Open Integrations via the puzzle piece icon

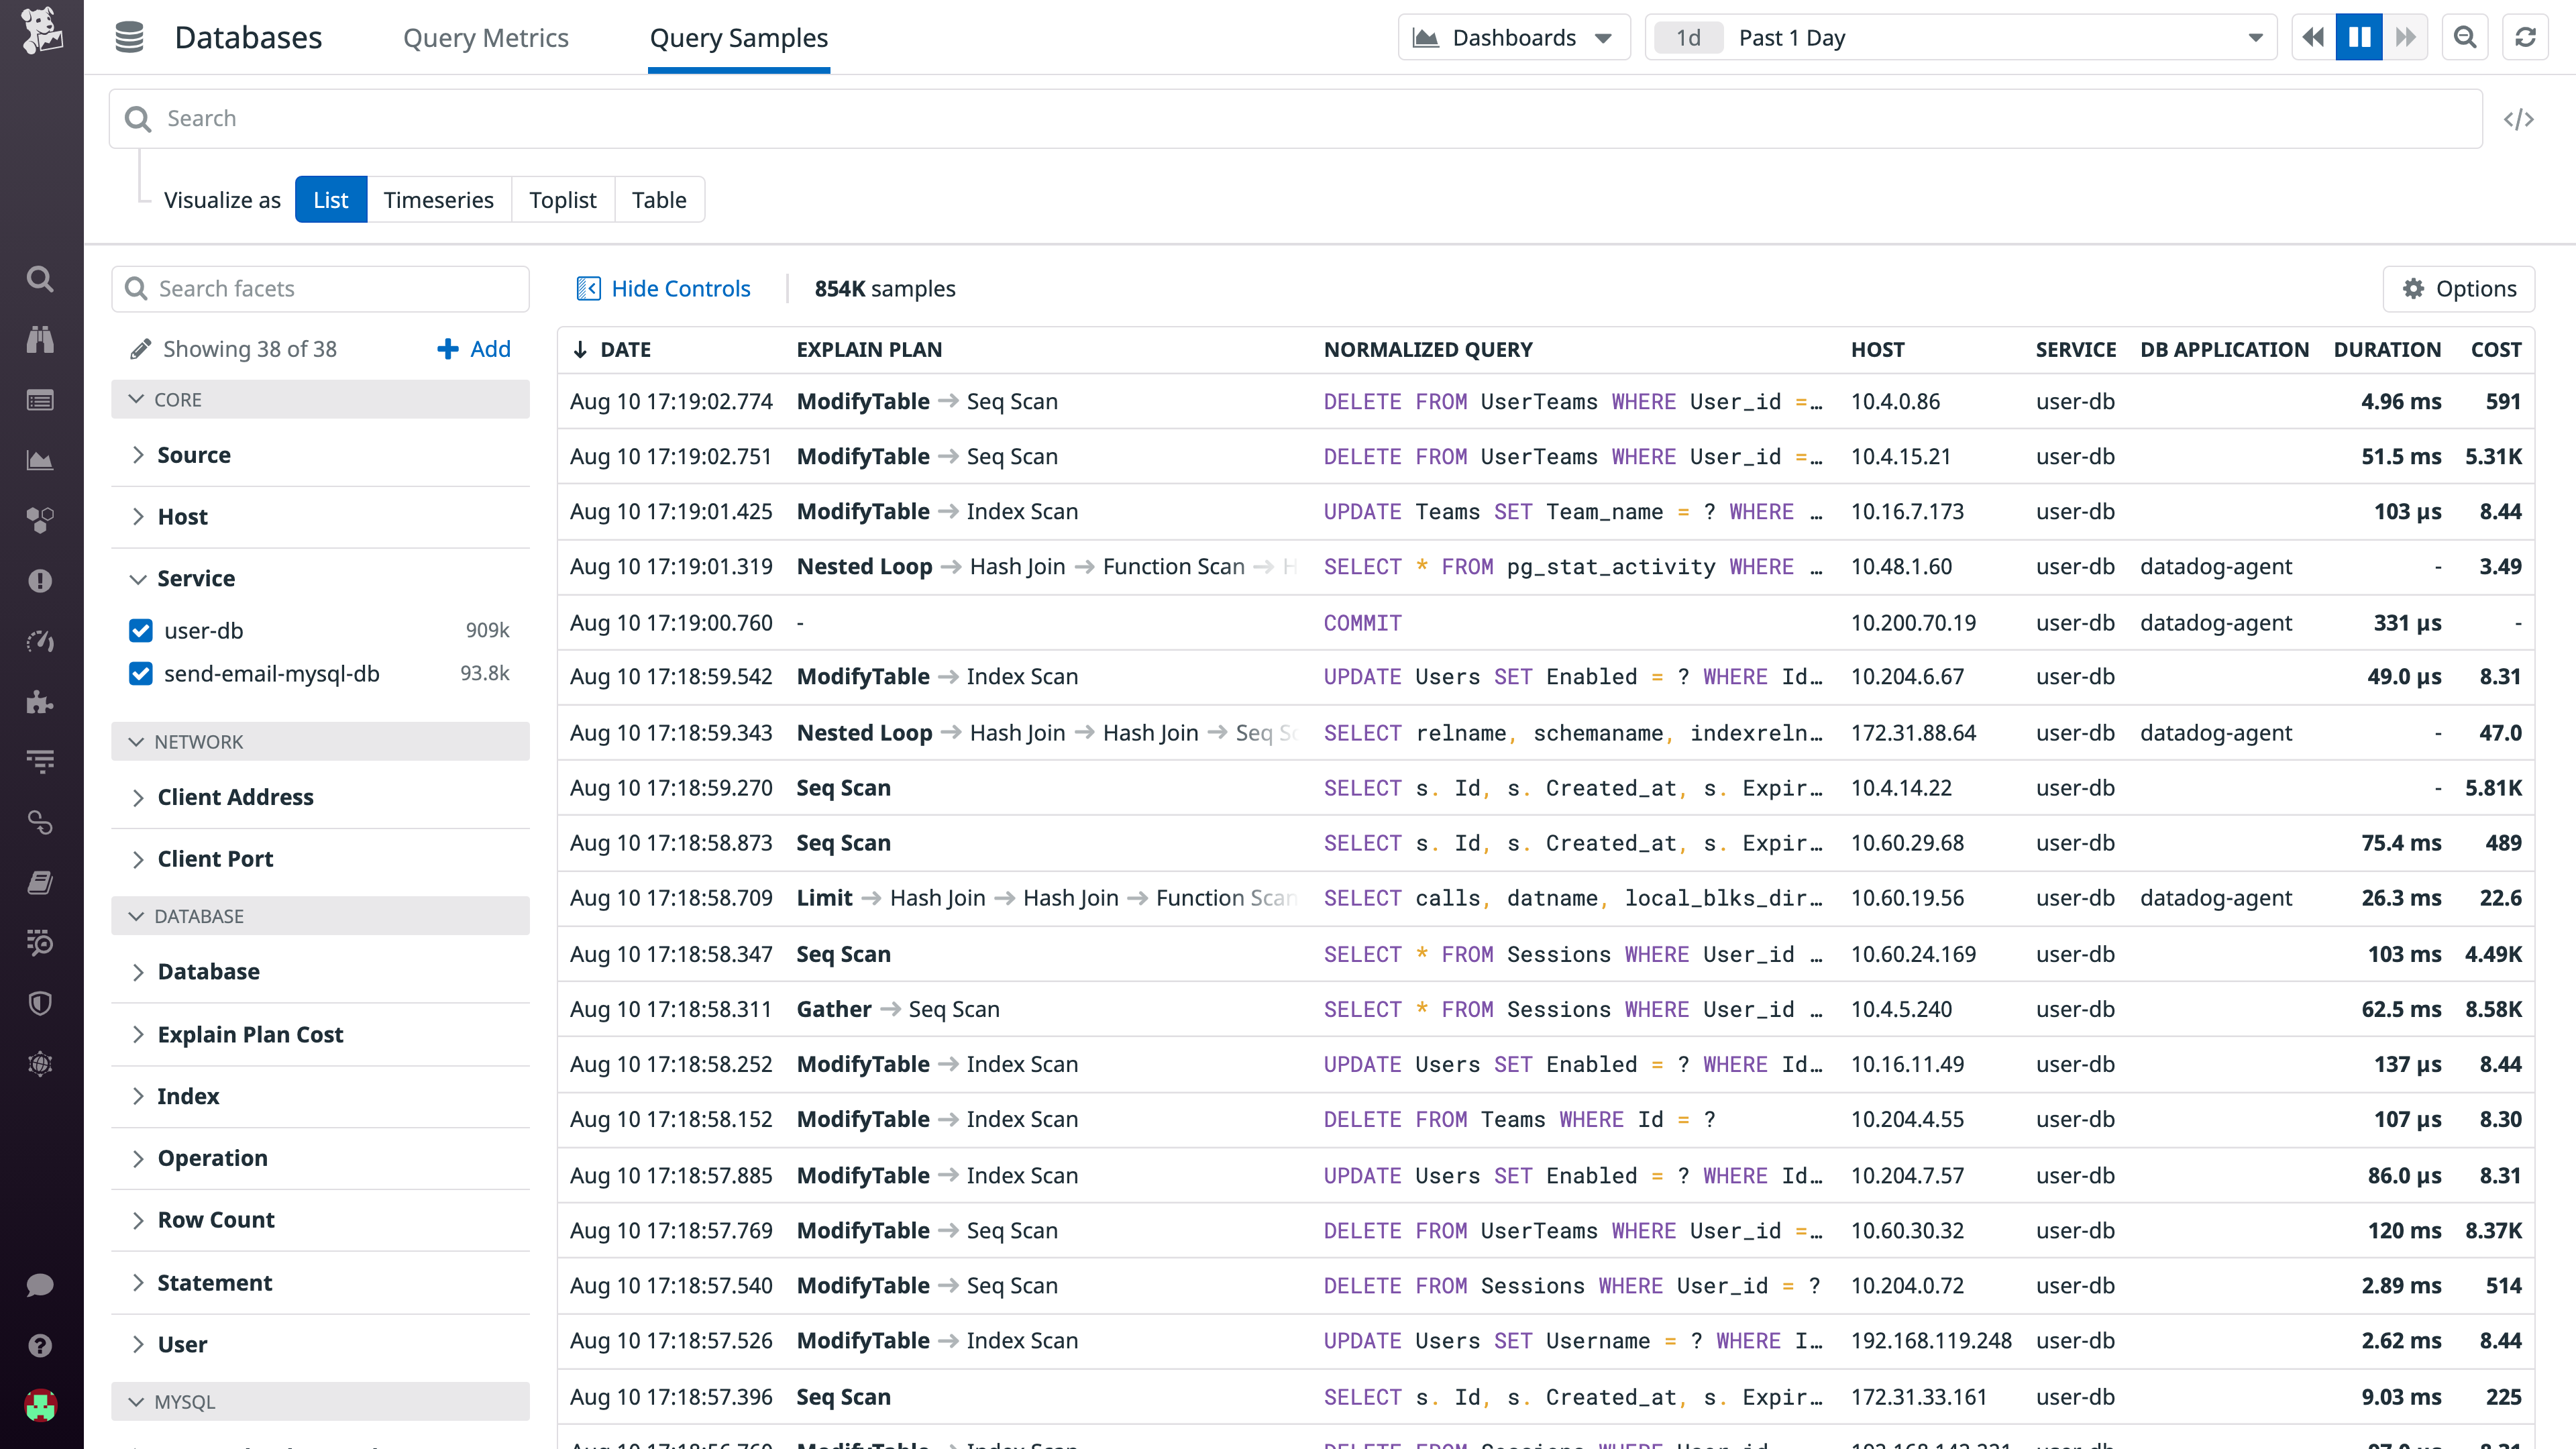pos(40,701)
